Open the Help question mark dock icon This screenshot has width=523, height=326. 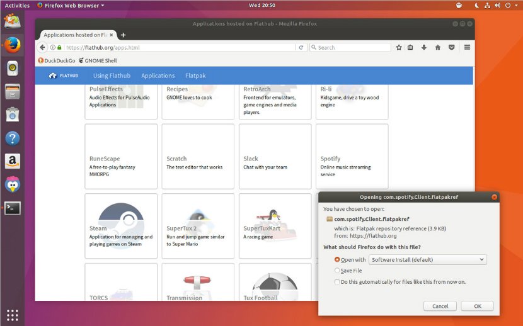(x=13, y=138)
